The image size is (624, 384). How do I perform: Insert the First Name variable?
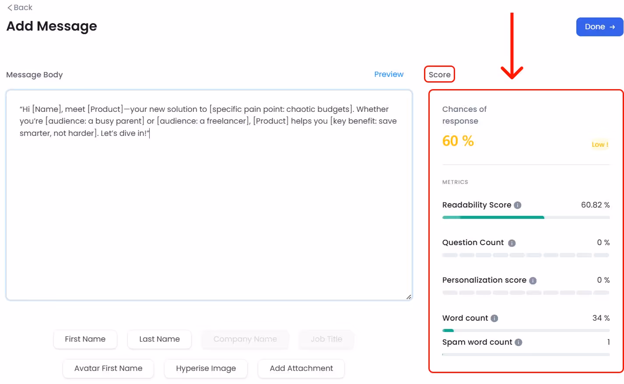click(85, 339)
